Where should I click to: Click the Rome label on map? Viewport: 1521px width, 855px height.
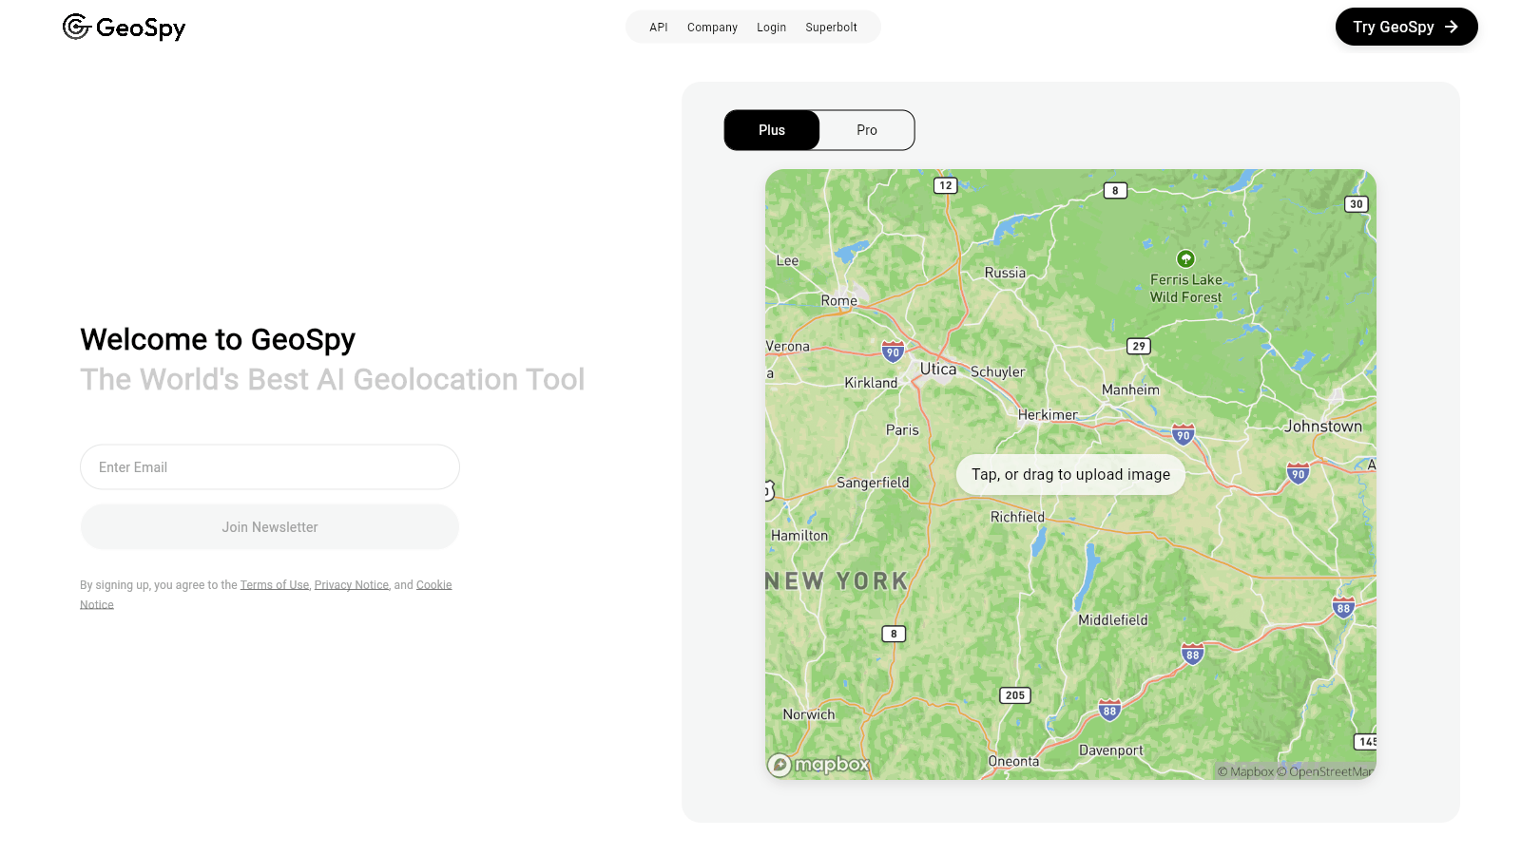point(838,300)
